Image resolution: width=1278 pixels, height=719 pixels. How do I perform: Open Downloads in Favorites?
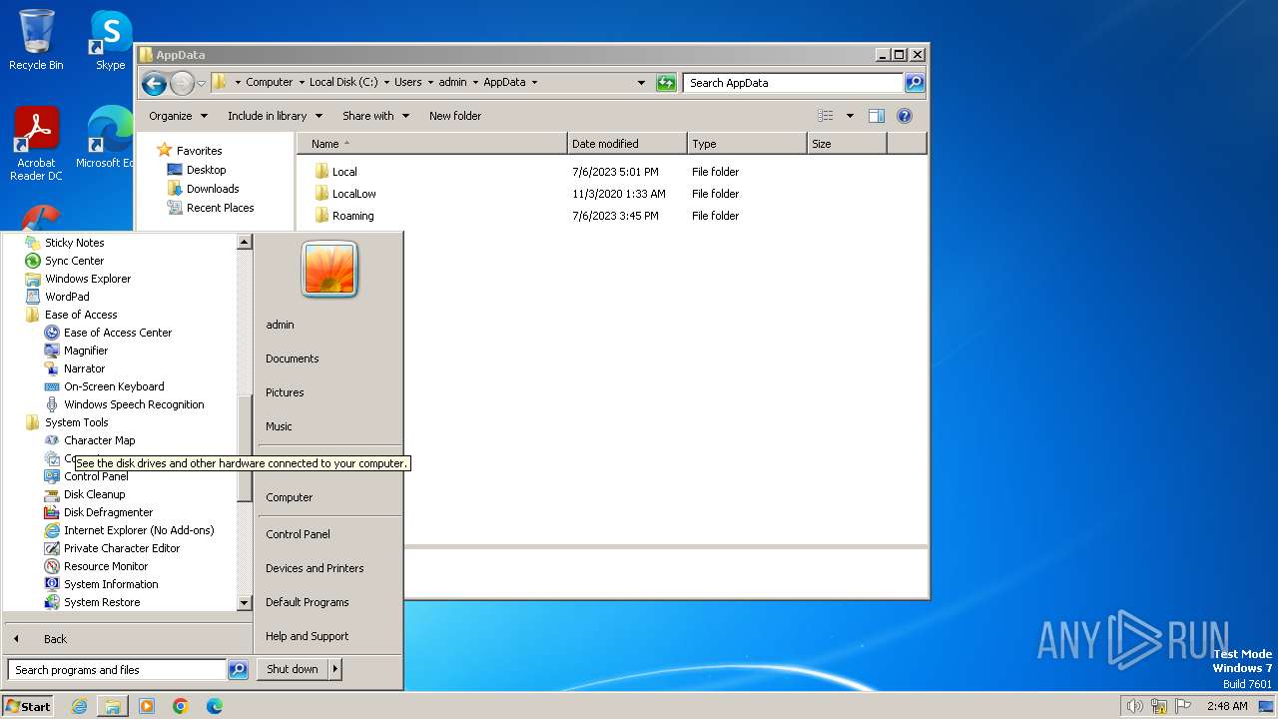point(213,189)
